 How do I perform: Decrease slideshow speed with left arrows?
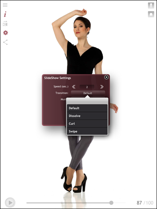pyautogui.click(x=74, y=87)
